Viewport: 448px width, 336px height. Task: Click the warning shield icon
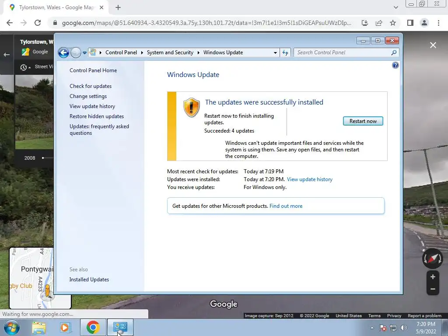point(191,108)
